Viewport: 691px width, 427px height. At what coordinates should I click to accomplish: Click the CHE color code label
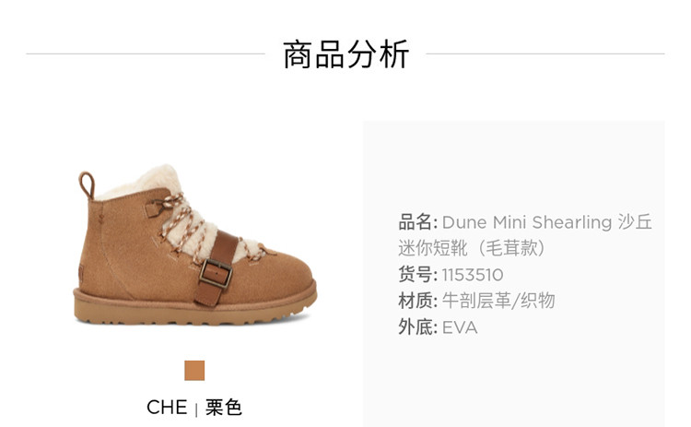[x=167, y=407]
